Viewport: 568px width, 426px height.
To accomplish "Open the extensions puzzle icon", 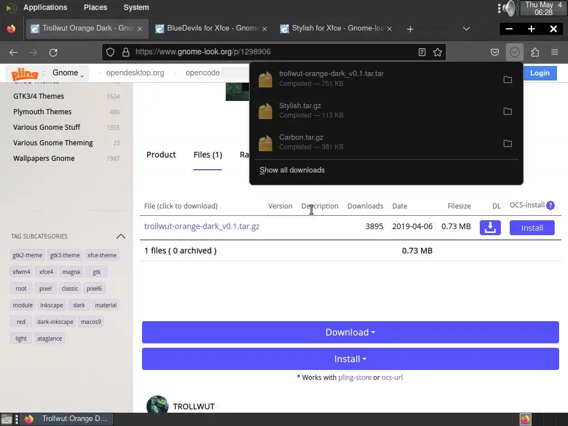I will (x=535, y=52).
